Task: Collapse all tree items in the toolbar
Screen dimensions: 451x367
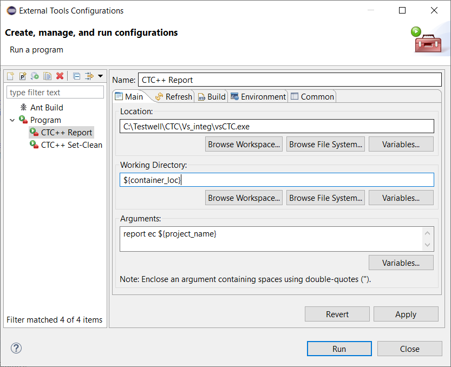Action: coord(77,76)
